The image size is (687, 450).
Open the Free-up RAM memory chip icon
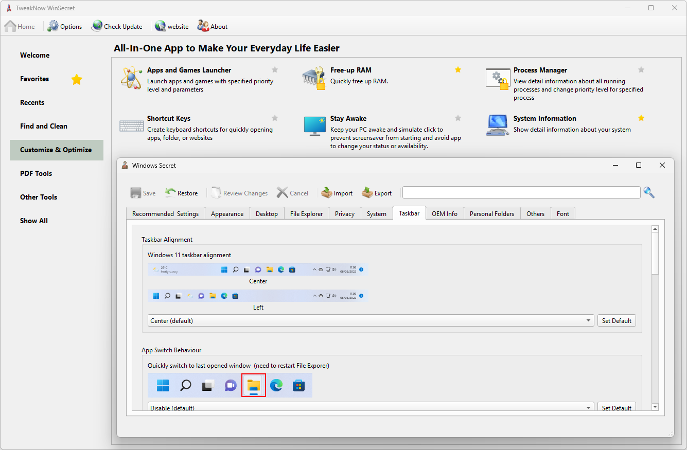click(314, 78)
